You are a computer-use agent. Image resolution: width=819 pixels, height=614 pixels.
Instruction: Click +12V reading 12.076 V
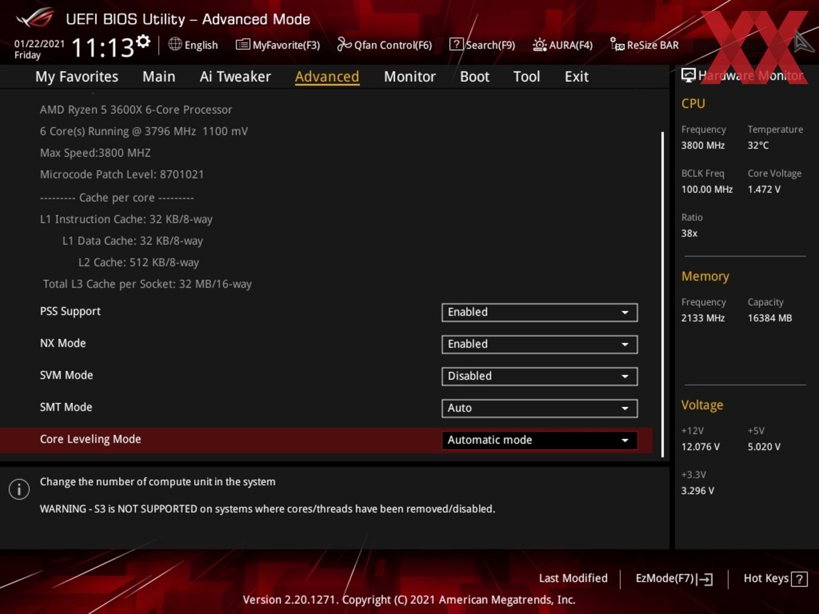tap(700, 447)
